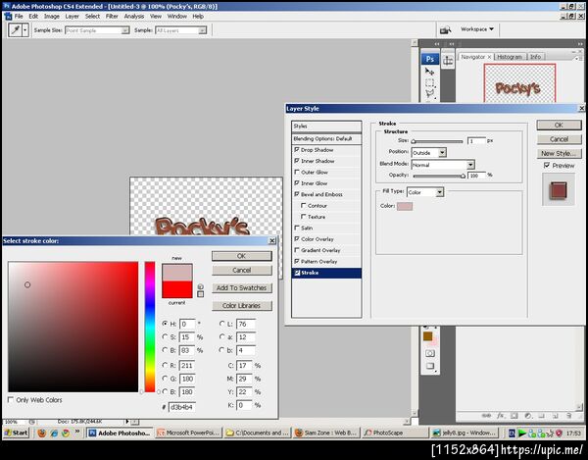Select the Rectangular Marquee tool

coord(430,82)
